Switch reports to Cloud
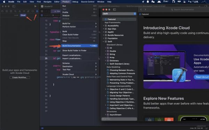 [23, 15]
